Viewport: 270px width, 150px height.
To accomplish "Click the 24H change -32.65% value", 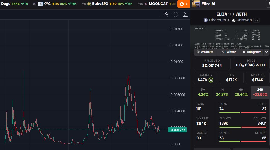I will click(x=260, y=94).
